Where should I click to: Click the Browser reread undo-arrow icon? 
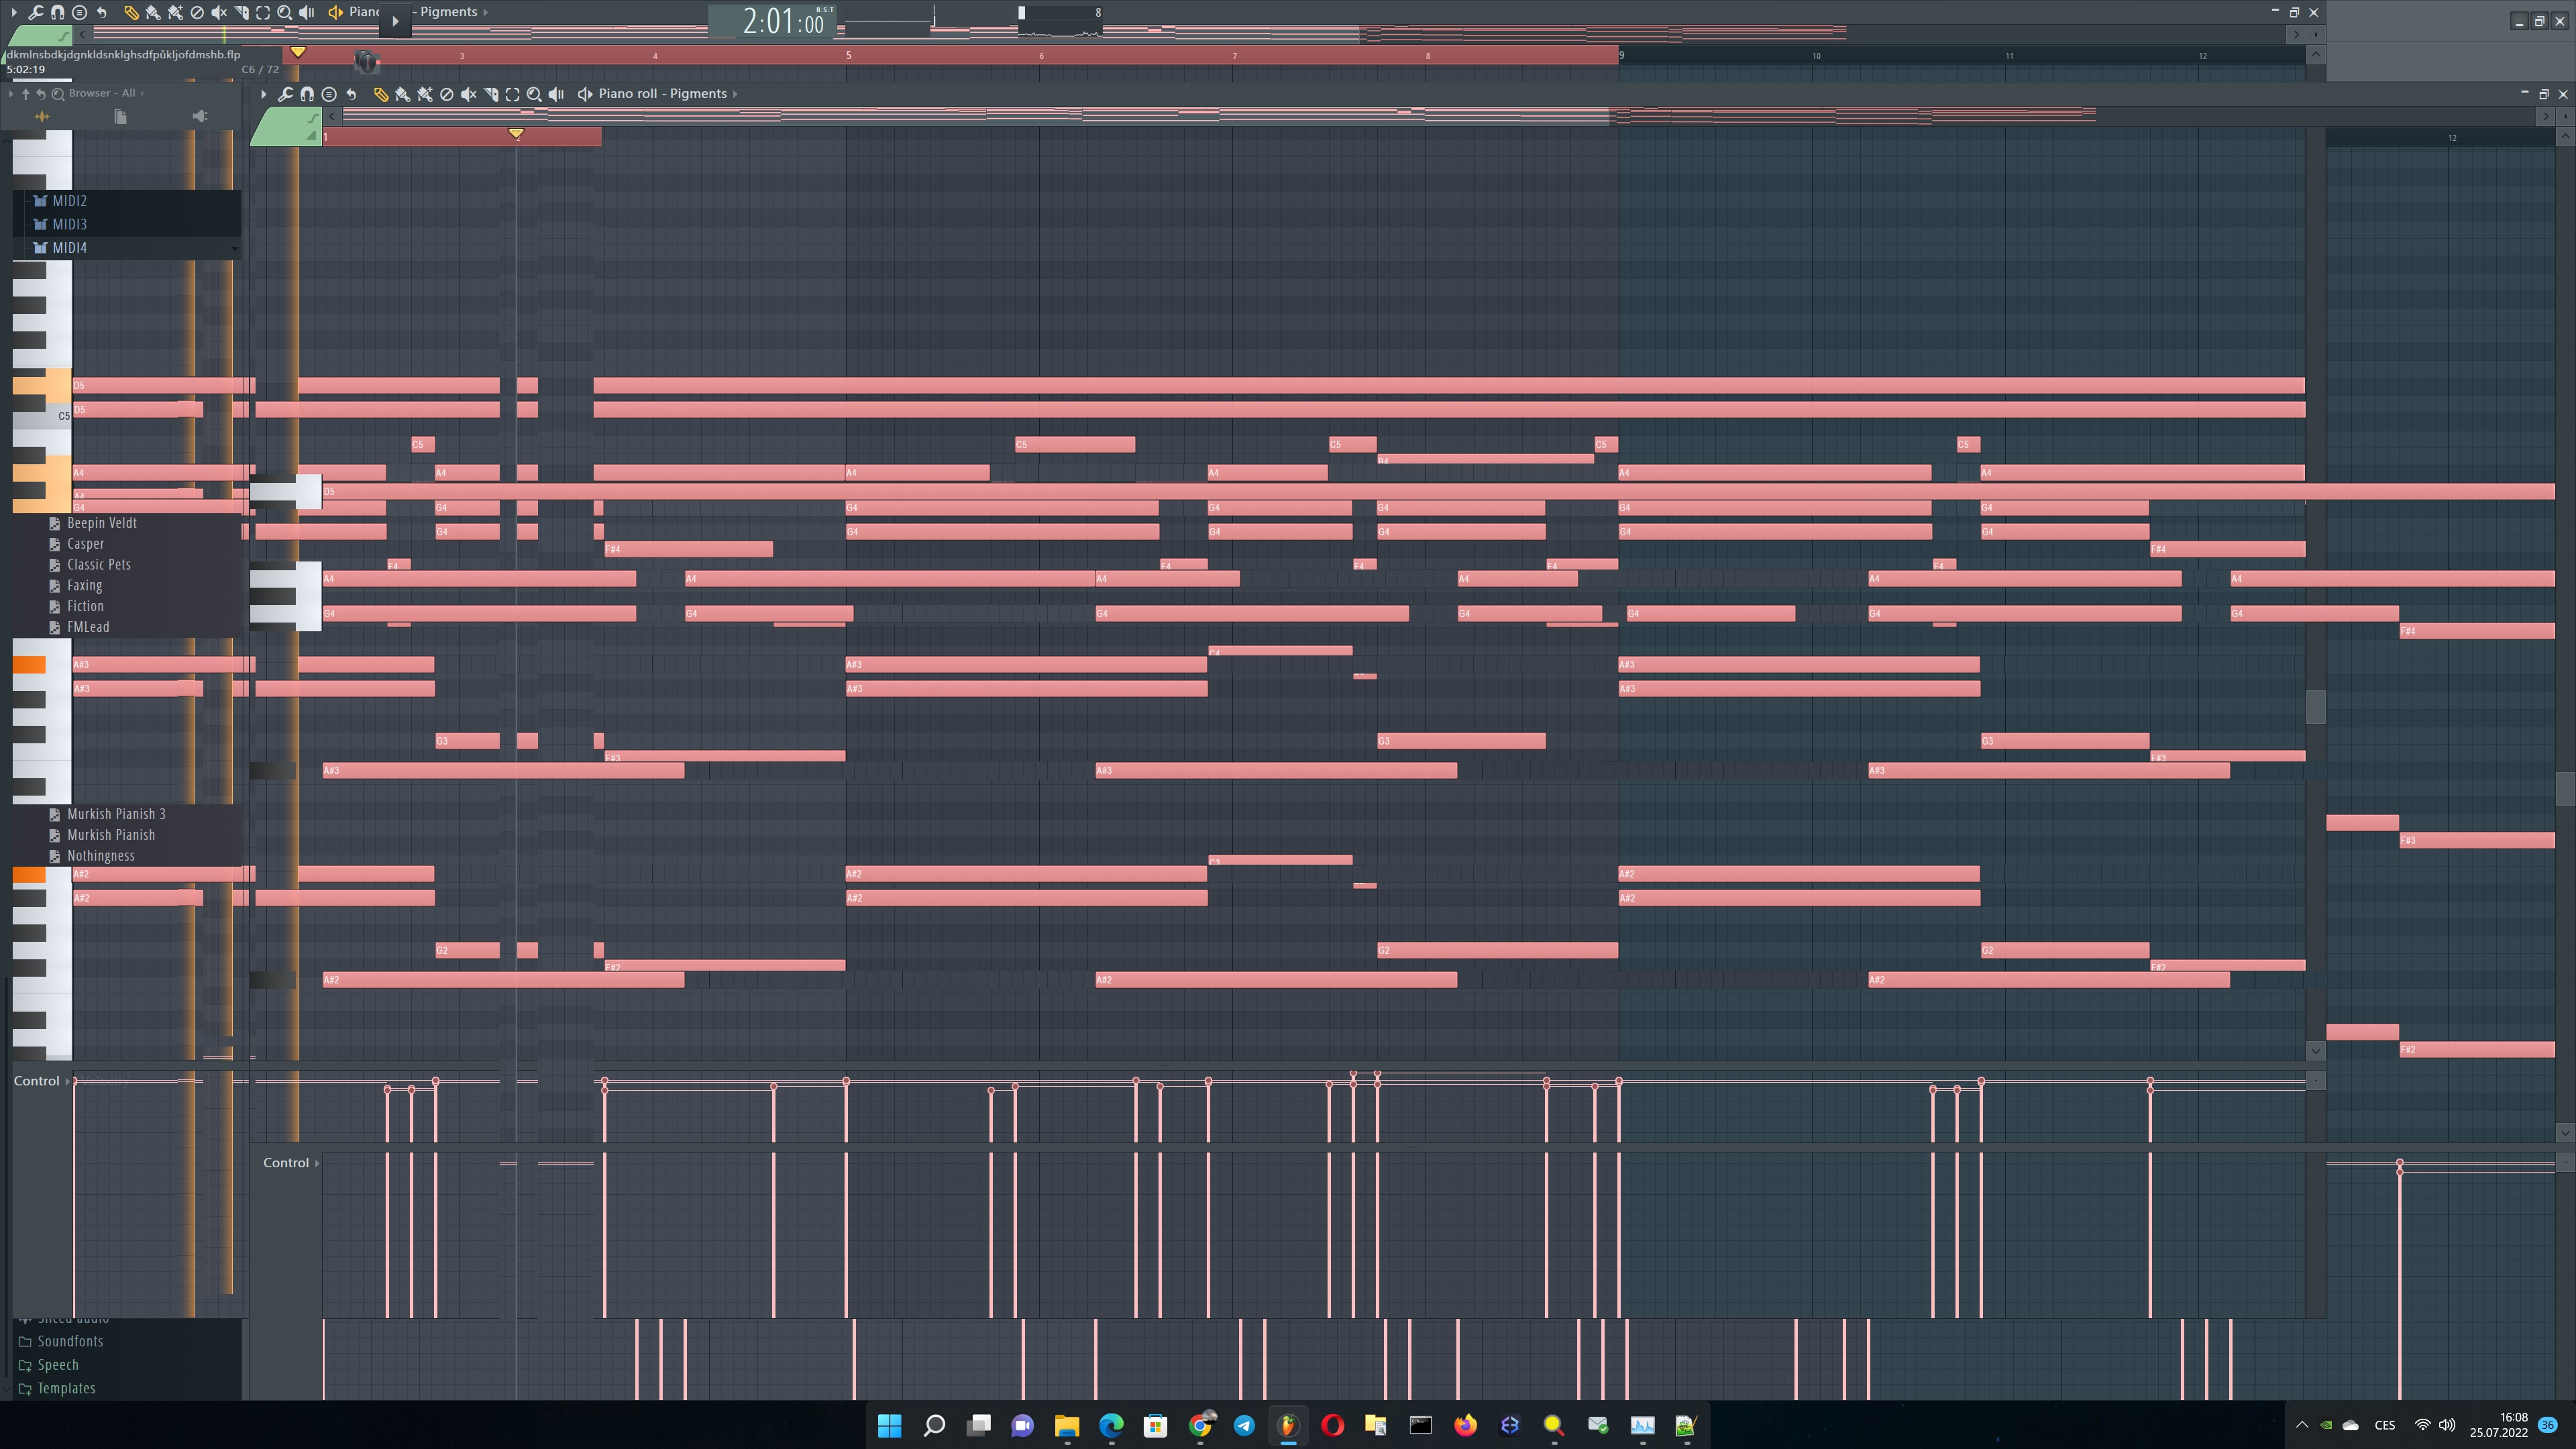pos(41,93)
